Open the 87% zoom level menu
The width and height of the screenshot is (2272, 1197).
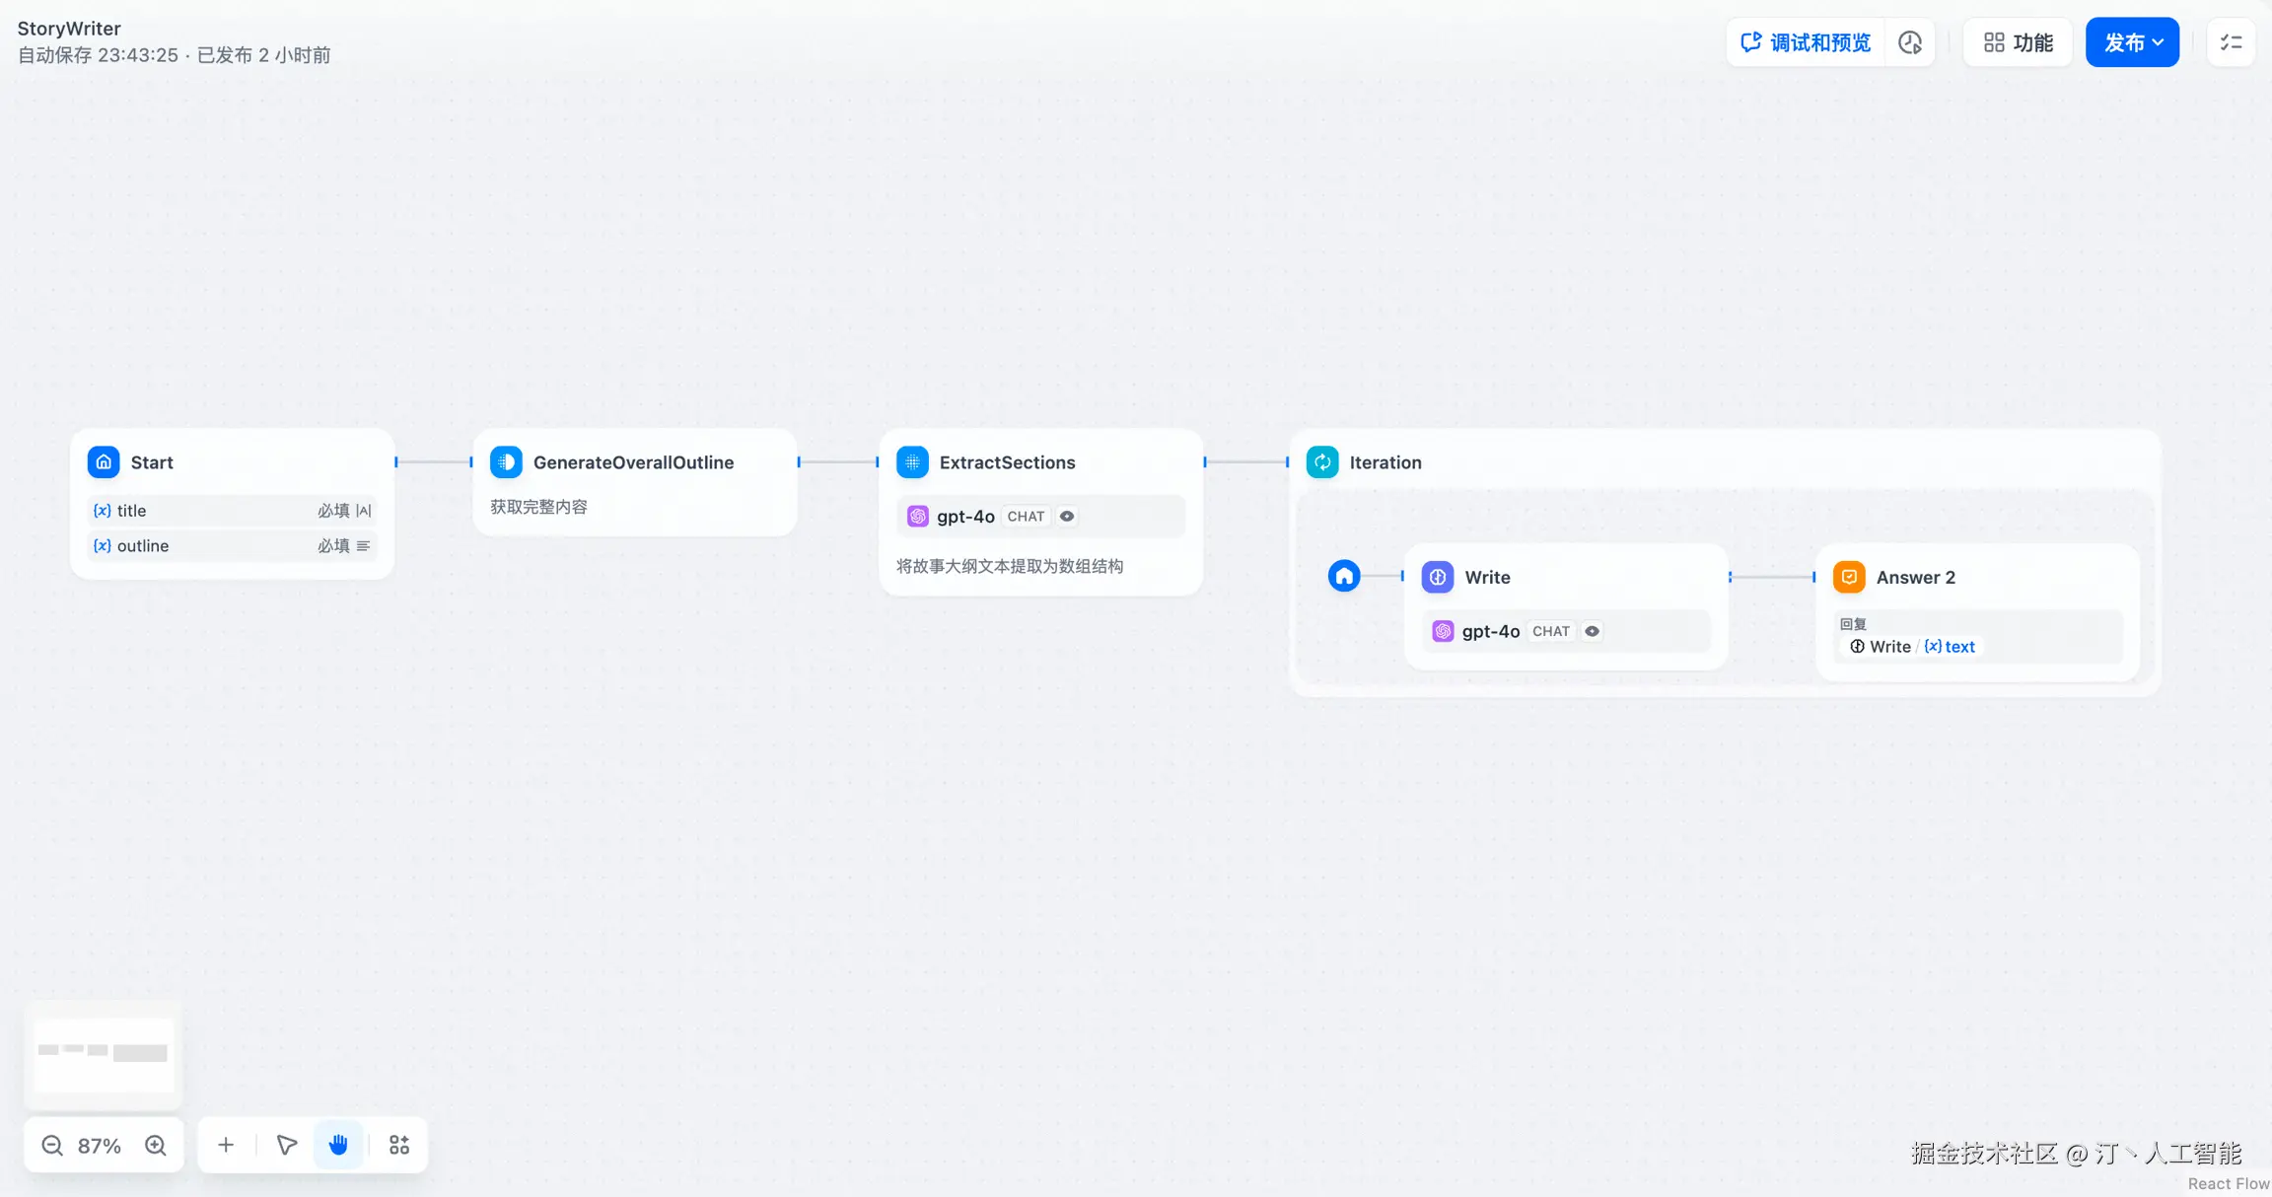pos(100,1145)
